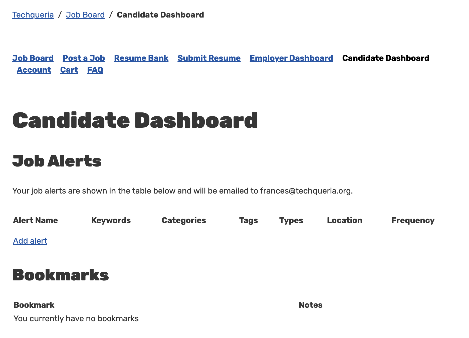Image resolution: width=469 pixels, height=338 pixels.
Task: Open the Cart link
Action: (x=69, y=70)
